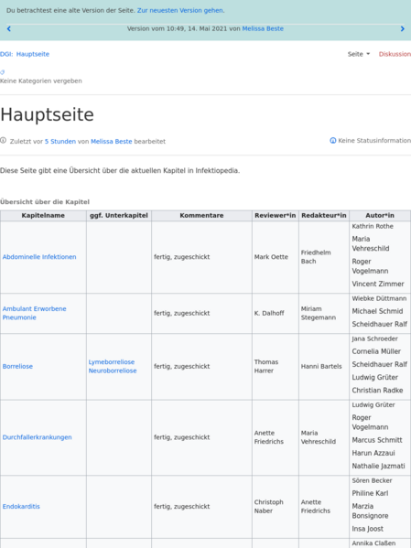This screenshot has height=548, width=411.
Task: Open the 5 Stunden edit history link
Action: [60, 142]
